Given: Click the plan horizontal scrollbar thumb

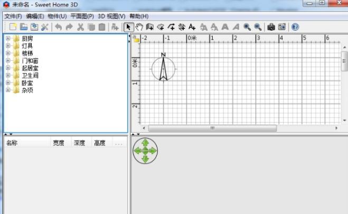Looking at the screenshot, I should (x=212, y=128).
